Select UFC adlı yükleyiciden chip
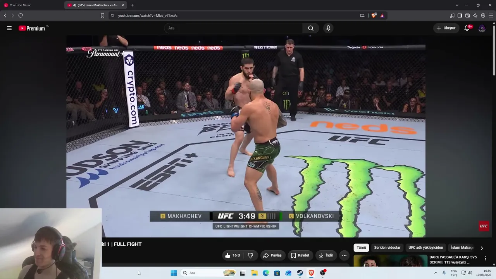 coord(425,248)
